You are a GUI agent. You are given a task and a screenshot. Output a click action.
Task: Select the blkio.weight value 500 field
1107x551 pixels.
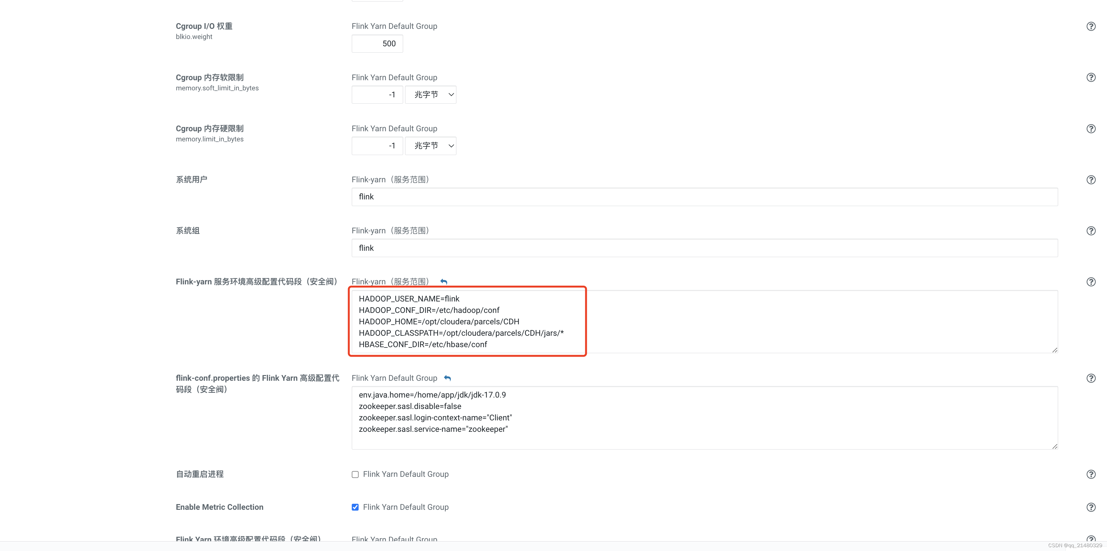(377, 43)
